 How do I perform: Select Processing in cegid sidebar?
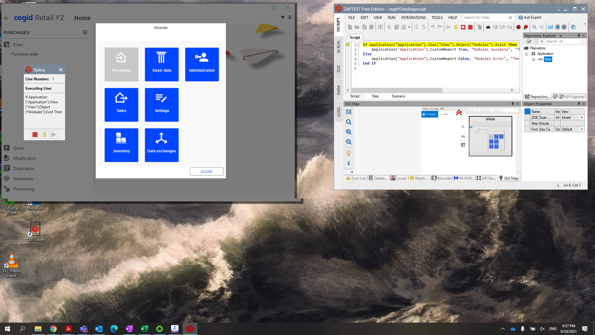[24, 189]
